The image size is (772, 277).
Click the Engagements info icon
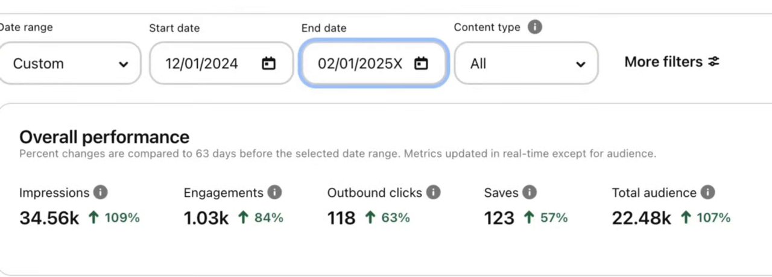click(274, 193)
